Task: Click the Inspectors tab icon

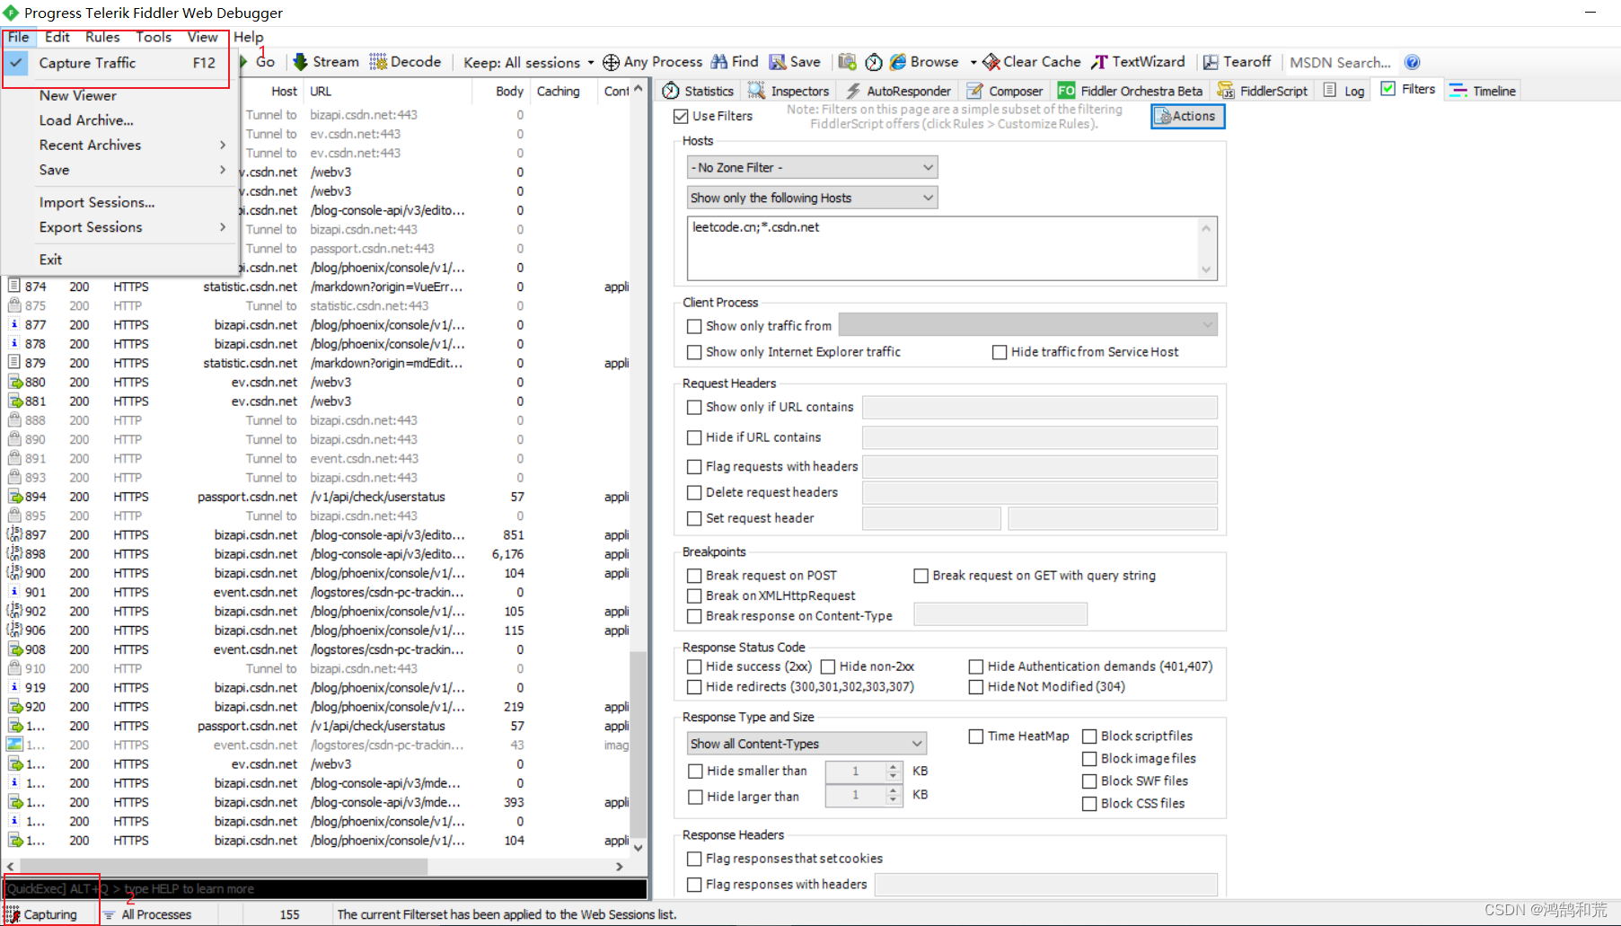Action: pos(757,91)
